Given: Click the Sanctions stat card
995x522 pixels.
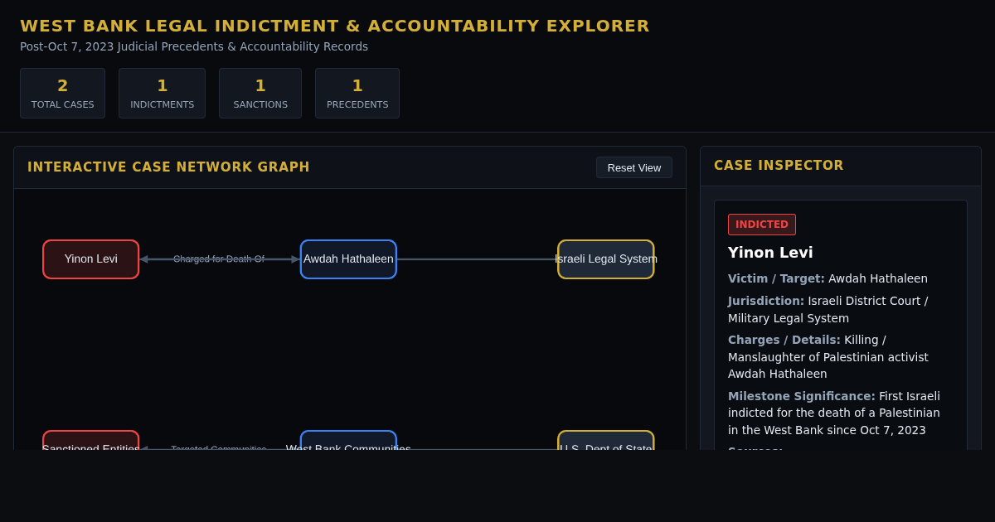Looking at the screenshot, I should (260, 93).
